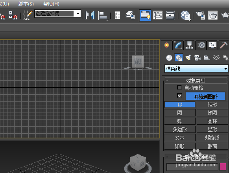Select the 椭圆 ellipse button

point(212,113)
